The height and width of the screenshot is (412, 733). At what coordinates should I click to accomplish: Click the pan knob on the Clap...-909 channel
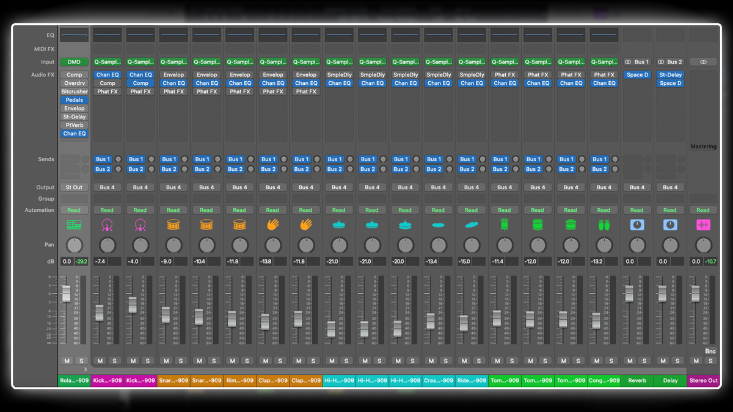pos(272,247)
